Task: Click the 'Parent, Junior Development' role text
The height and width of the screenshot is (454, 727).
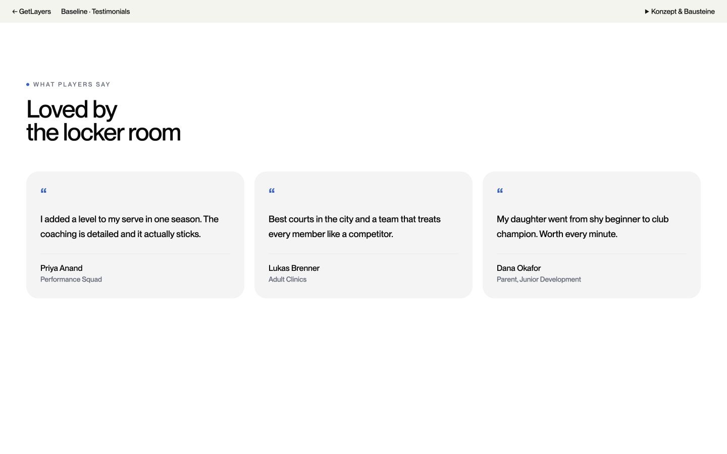Action: coord(539,279)
